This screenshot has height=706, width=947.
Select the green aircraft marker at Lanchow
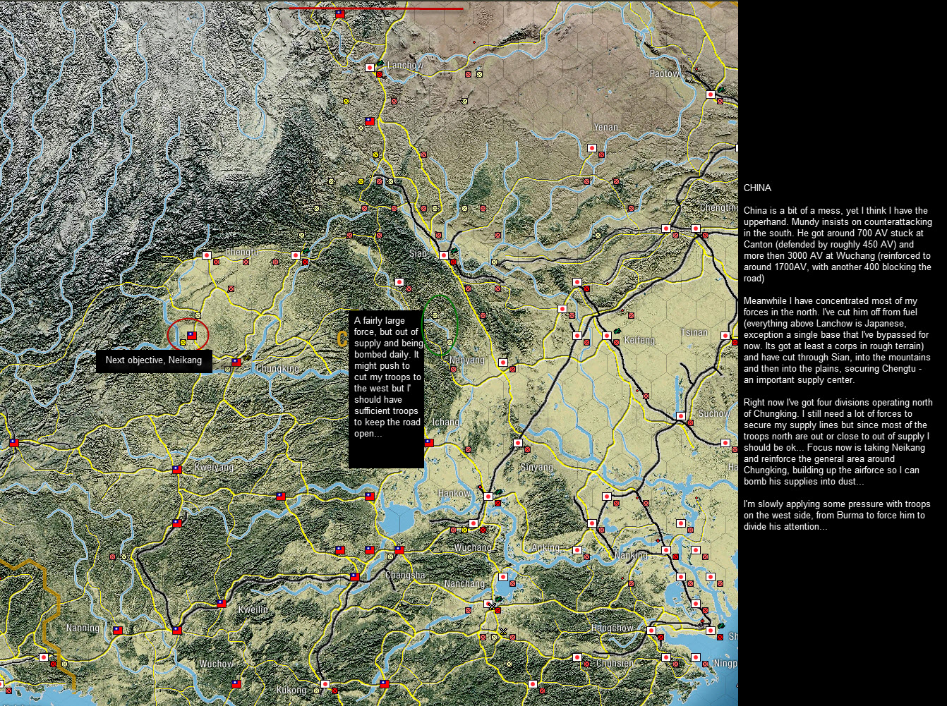(380, 63)
